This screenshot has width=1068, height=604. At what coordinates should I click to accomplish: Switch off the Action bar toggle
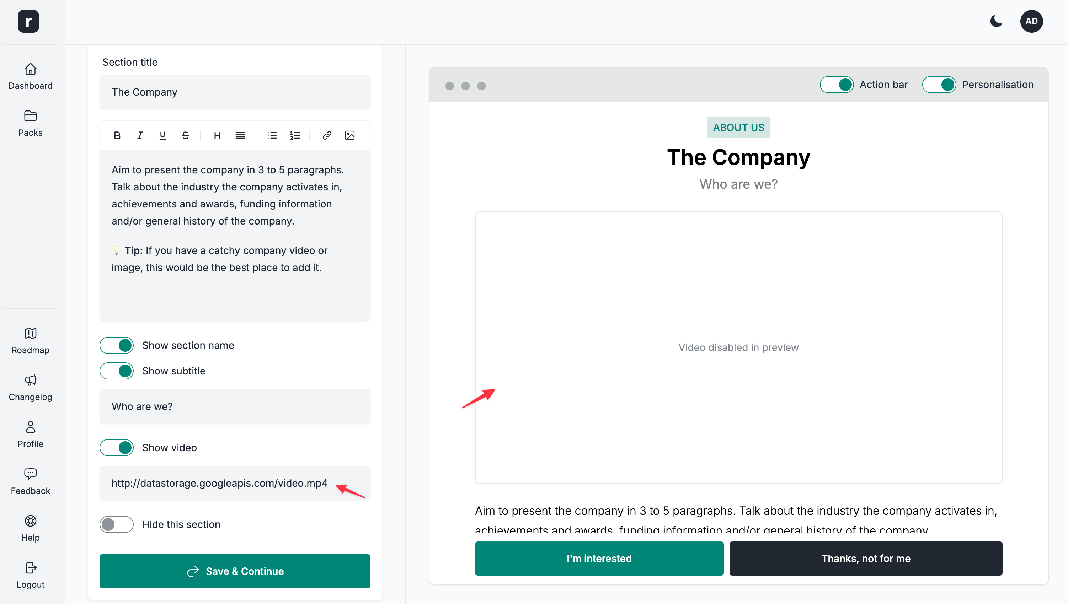point(837,85)
